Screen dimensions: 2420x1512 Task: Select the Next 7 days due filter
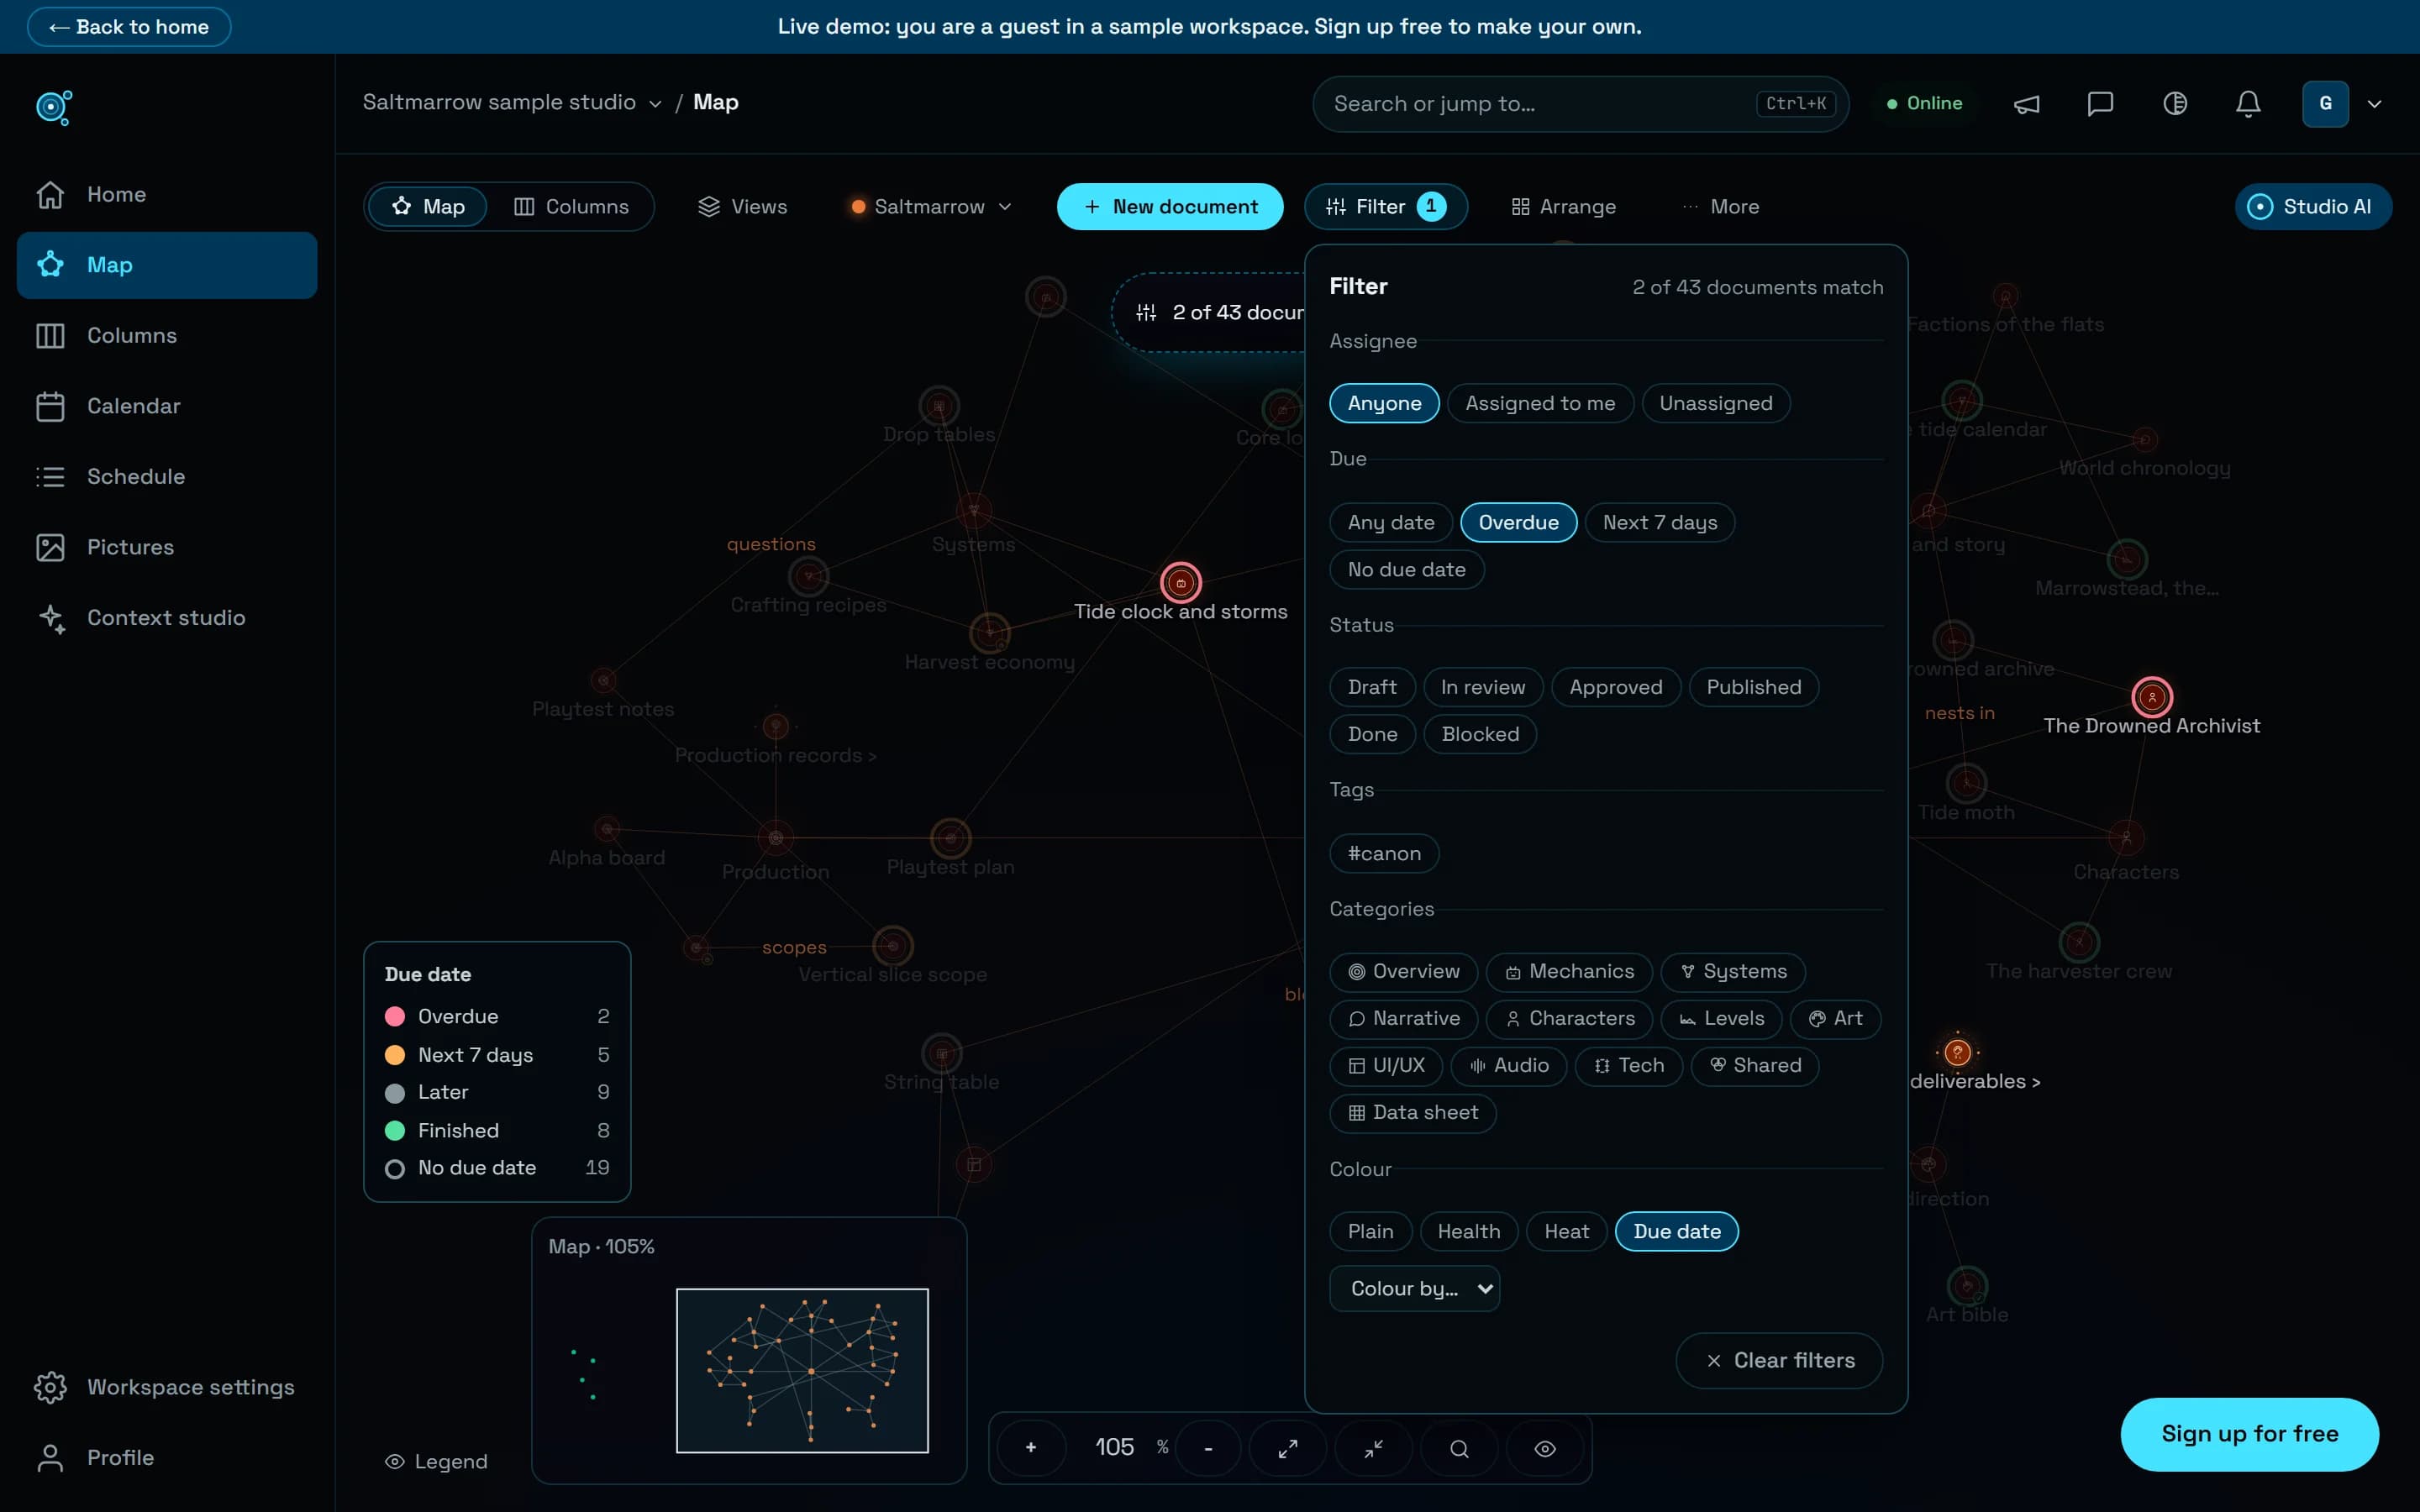(1660, 522)
